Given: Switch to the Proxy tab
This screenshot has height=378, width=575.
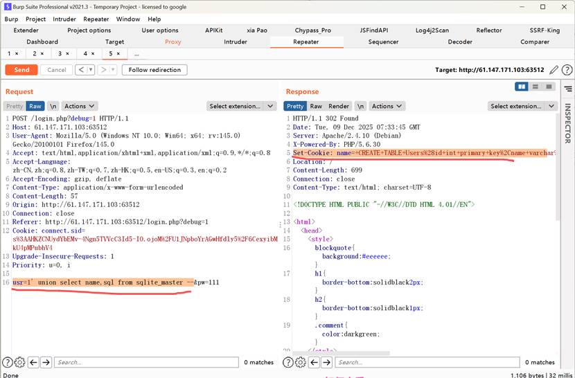Looking at the screenshot, I should pos(172,42).
